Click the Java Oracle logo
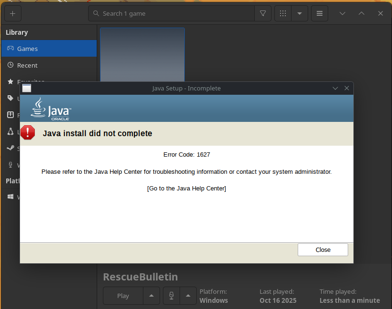The image size is (392, 309). (x=51, y=109)
